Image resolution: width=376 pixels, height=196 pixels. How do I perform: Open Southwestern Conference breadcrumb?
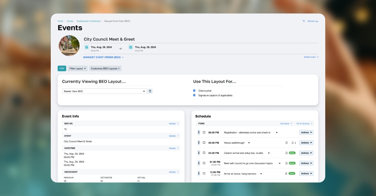coord(89,21)
